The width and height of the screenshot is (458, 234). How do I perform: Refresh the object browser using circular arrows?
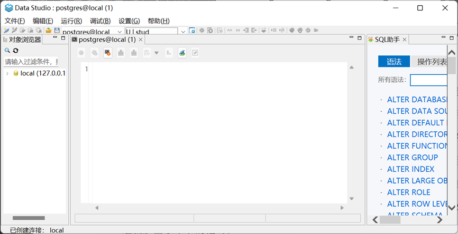pyautogui.click(x=15, y=51)
